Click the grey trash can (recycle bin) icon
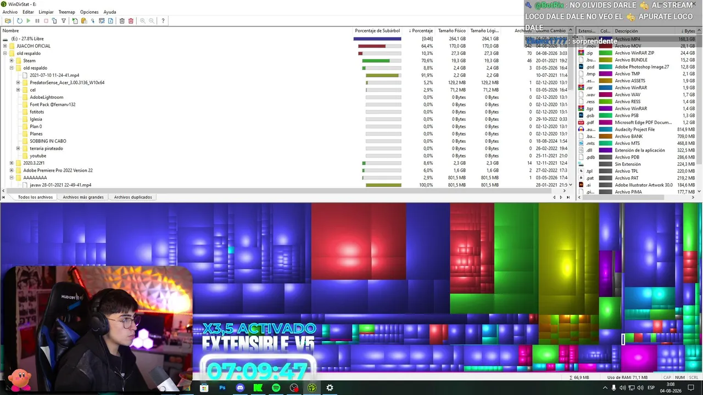The width and height of the screenshot is (703, 395). (122, 21)
